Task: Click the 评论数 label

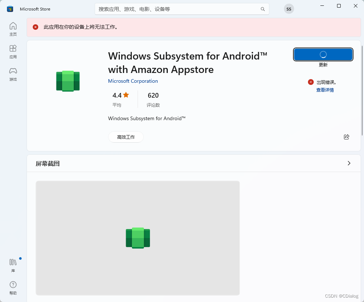Action: click(153, 105)
